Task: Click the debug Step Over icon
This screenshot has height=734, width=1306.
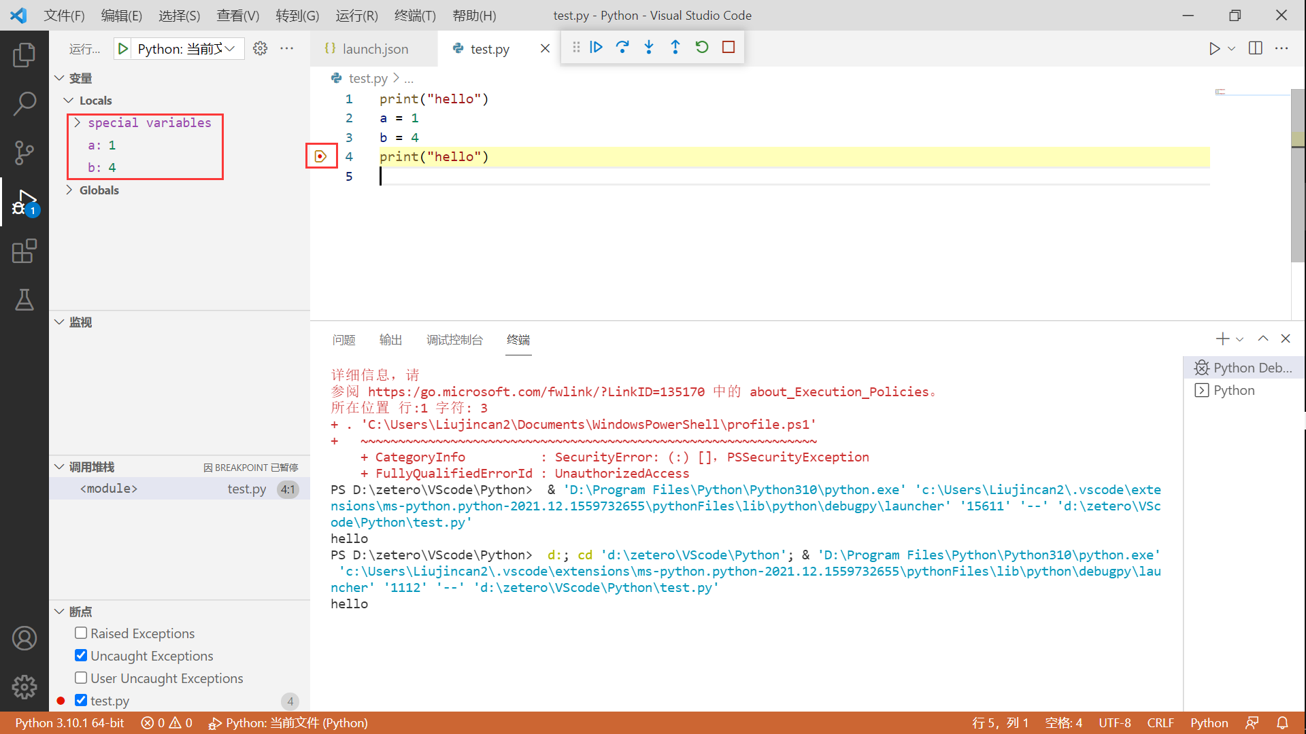Action: (x=622, y=47)
